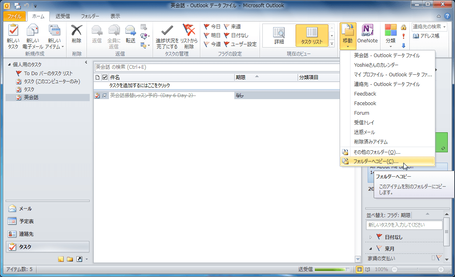Image resolution: width=455 pixels, height=277 pixels.
Task: Set the Next Week (来週) flag
Action: [232, 27]
